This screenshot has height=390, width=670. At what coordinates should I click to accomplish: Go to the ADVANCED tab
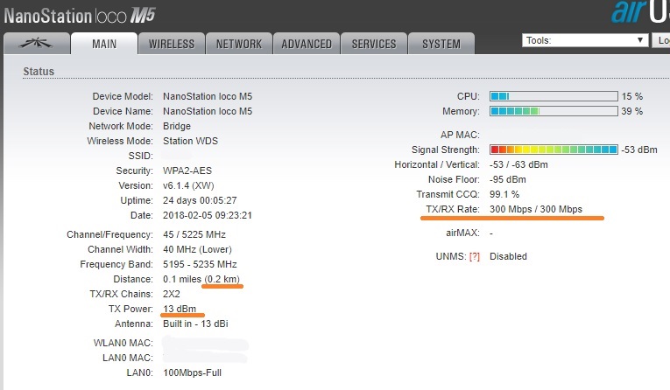click(307, 44)
